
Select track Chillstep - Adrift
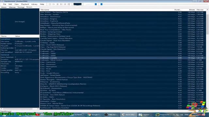tap(123, 43)
